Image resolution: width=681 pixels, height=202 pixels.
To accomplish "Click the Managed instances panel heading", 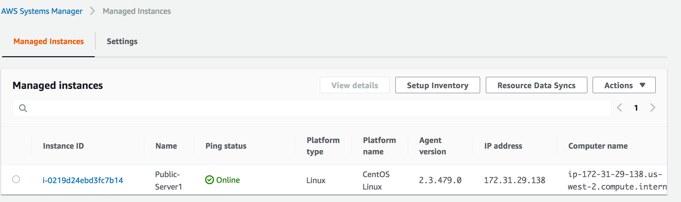I will (58, 85).
